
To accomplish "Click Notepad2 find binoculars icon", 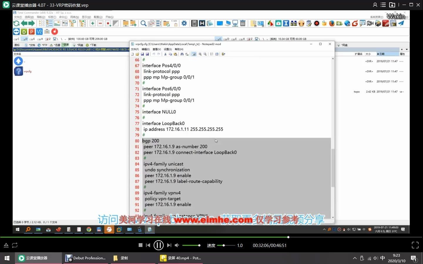I will 182,54.
